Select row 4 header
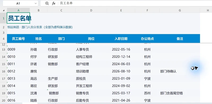This screenshot has height=104, width=212. (x=3, y=39)
